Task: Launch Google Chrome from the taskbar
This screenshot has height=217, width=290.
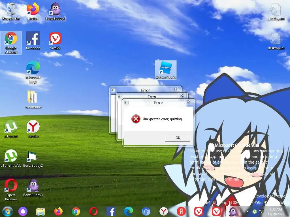Action: [76, 212]
